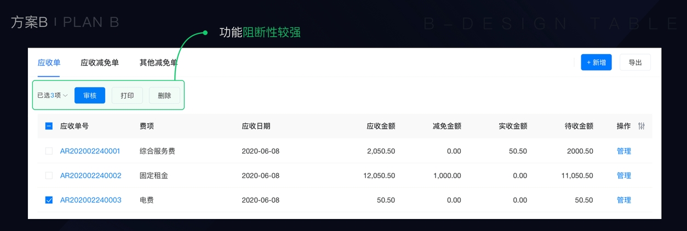
Task: Click 管理 for the 综合服务费 row
Action: coord(623,151)
